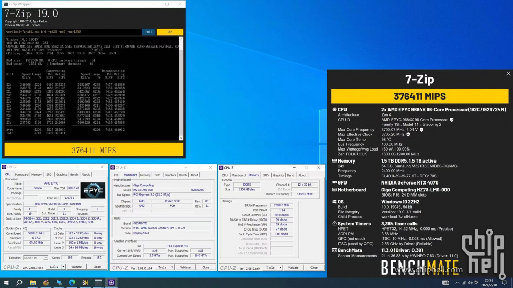Click the shield beside Max Core Frequency
Screen dimensions: 513x288
tap(422, 129)
